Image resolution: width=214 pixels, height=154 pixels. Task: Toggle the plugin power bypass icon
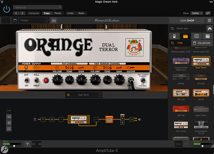coord(7,9)
